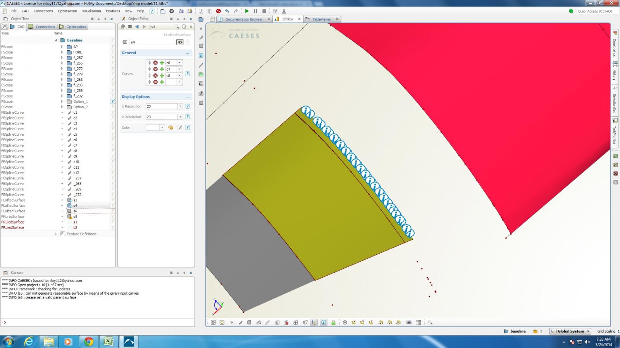
Task: Remove curve c6 with its red X
Action: point(155,63)
